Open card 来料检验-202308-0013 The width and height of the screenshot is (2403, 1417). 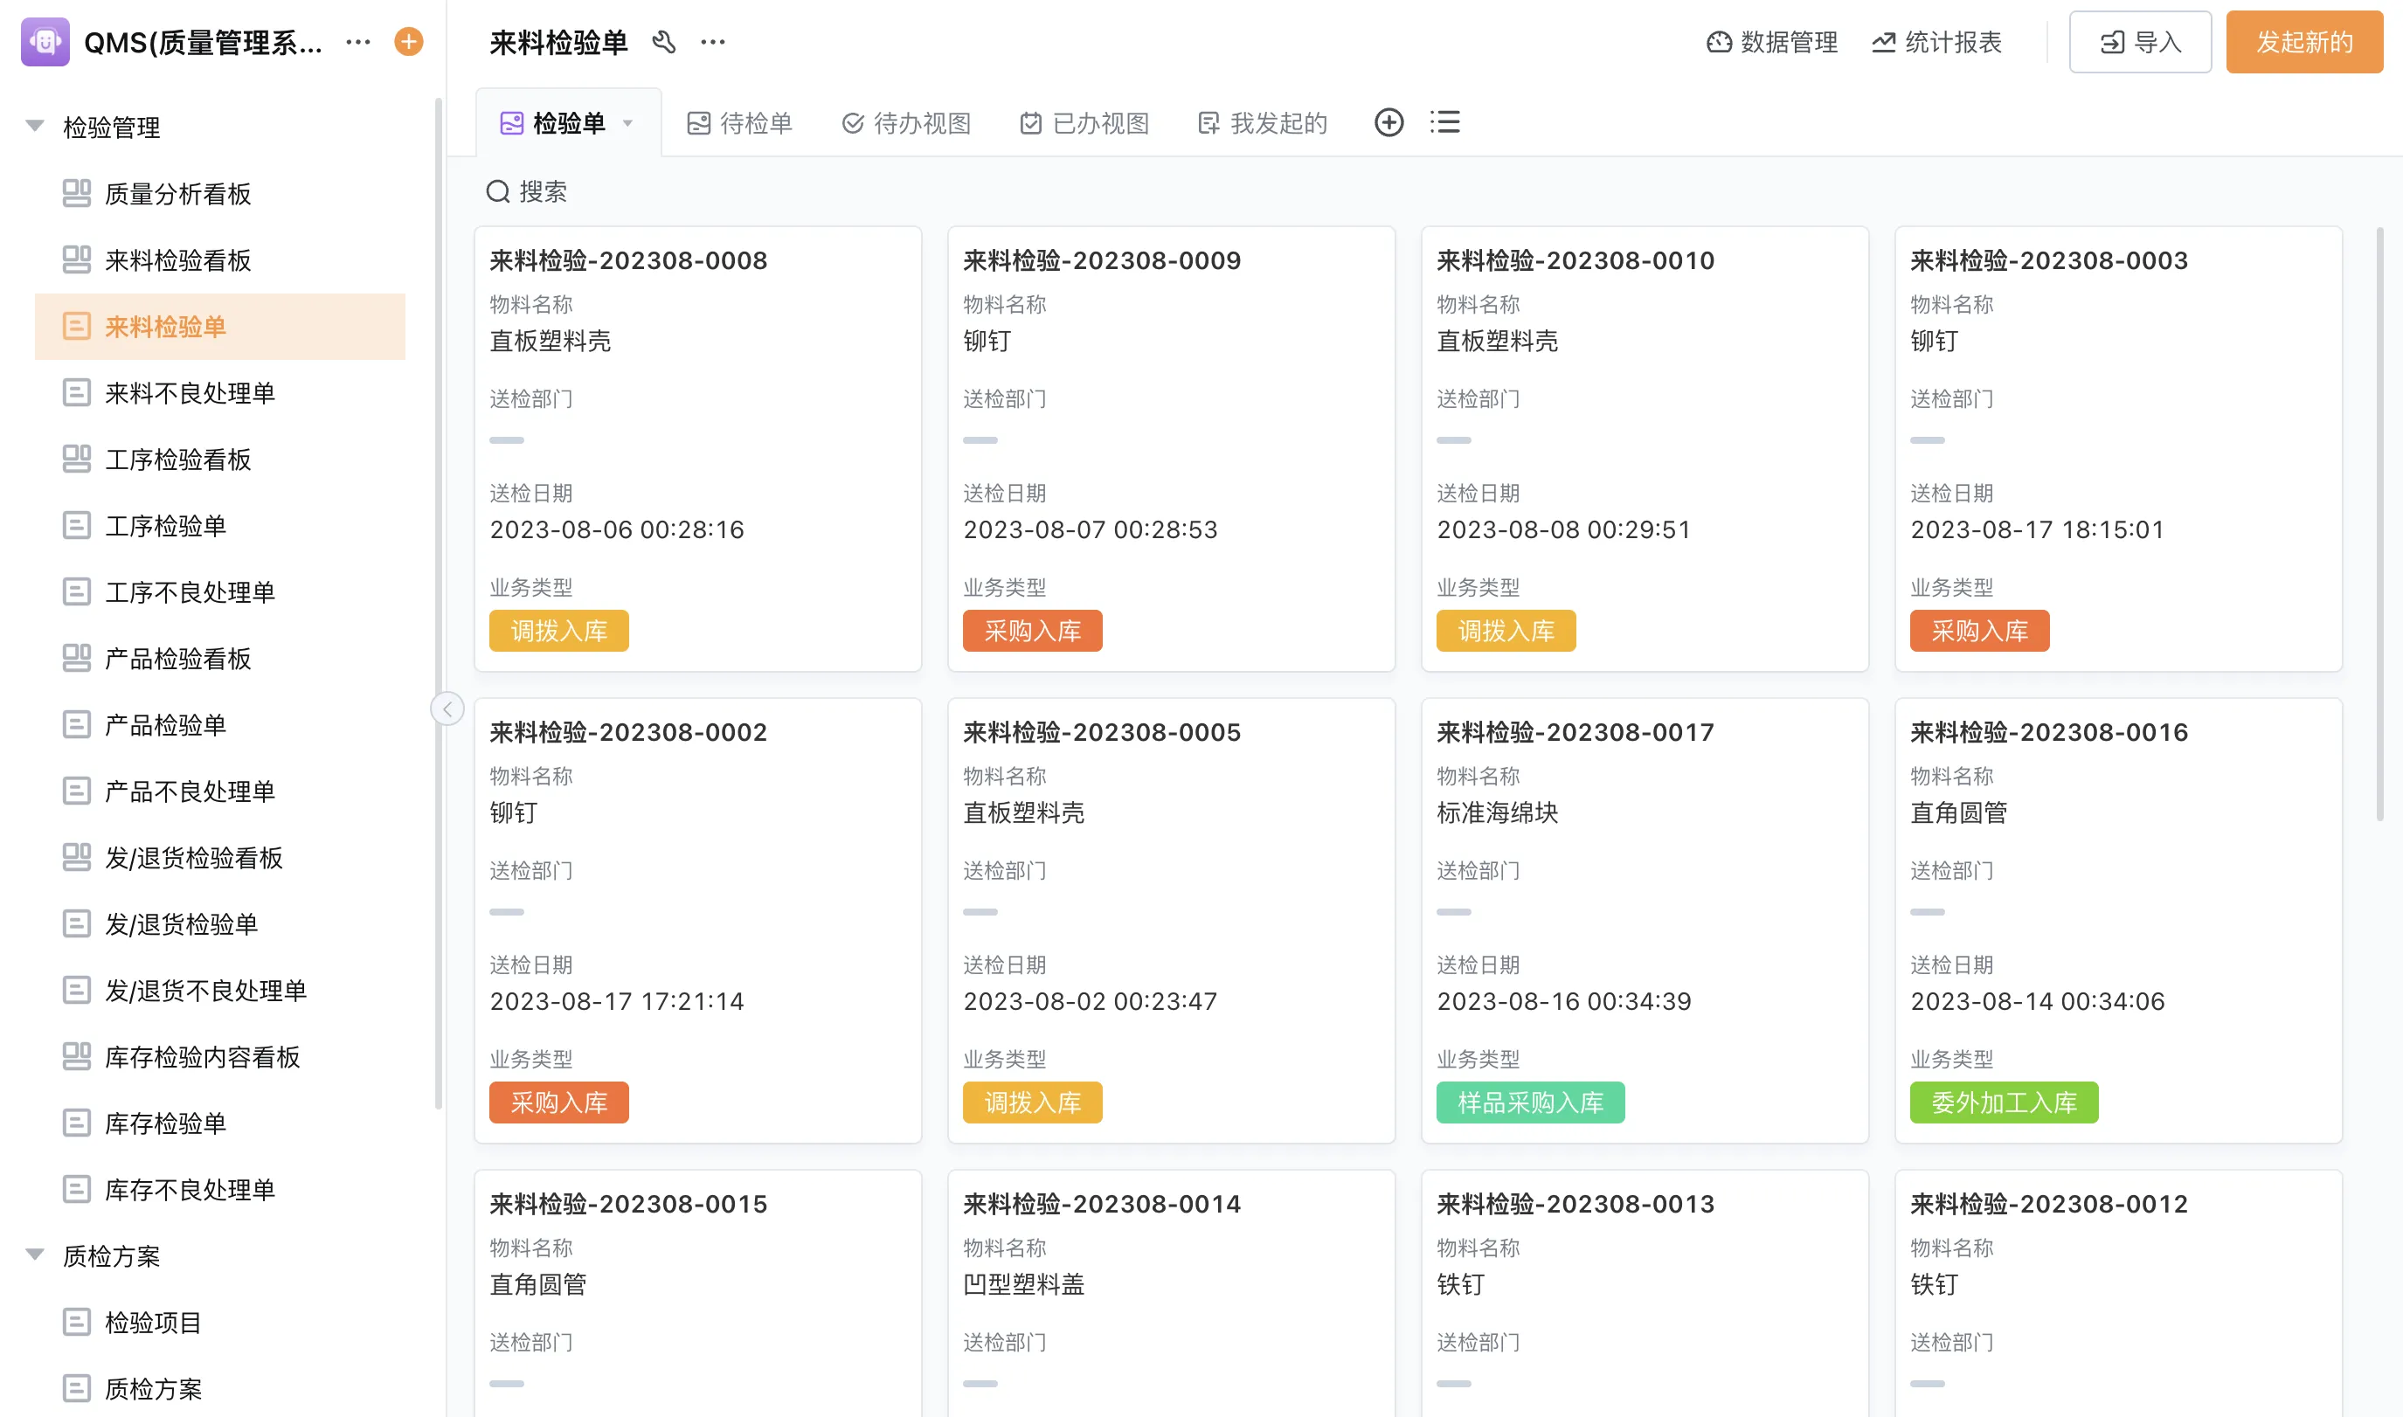1645,1293
